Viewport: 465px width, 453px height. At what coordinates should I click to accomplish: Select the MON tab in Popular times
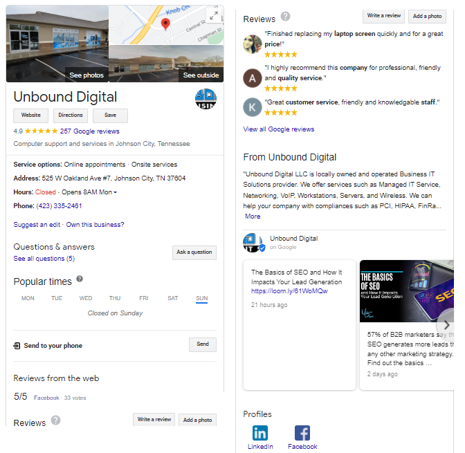point(28,298)
